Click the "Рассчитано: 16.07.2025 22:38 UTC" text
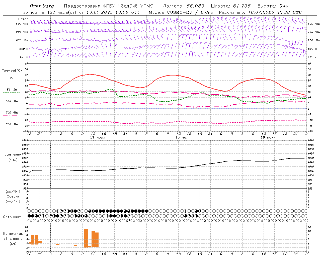The height and width of the screenshot is (256, 321). coord(260,12)
